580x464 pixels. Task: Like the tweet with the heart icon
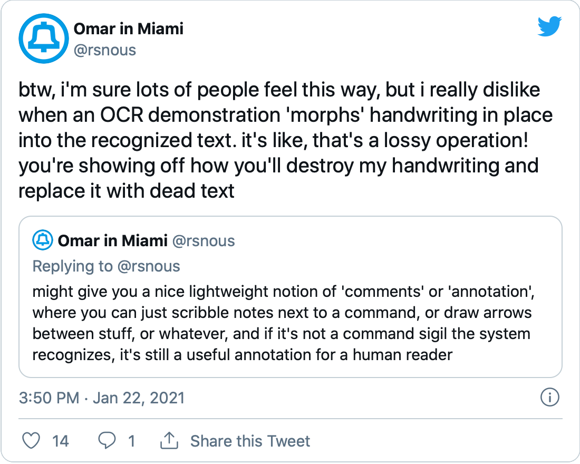coord(31,441)
